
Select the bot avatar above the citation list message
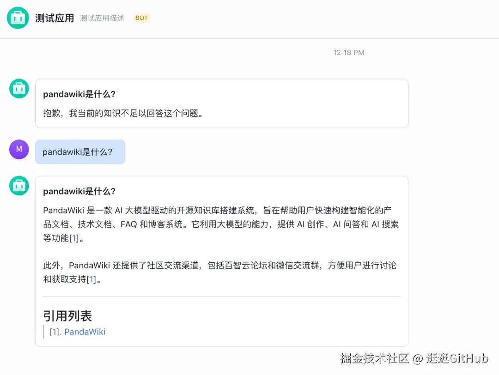point(19,186)
